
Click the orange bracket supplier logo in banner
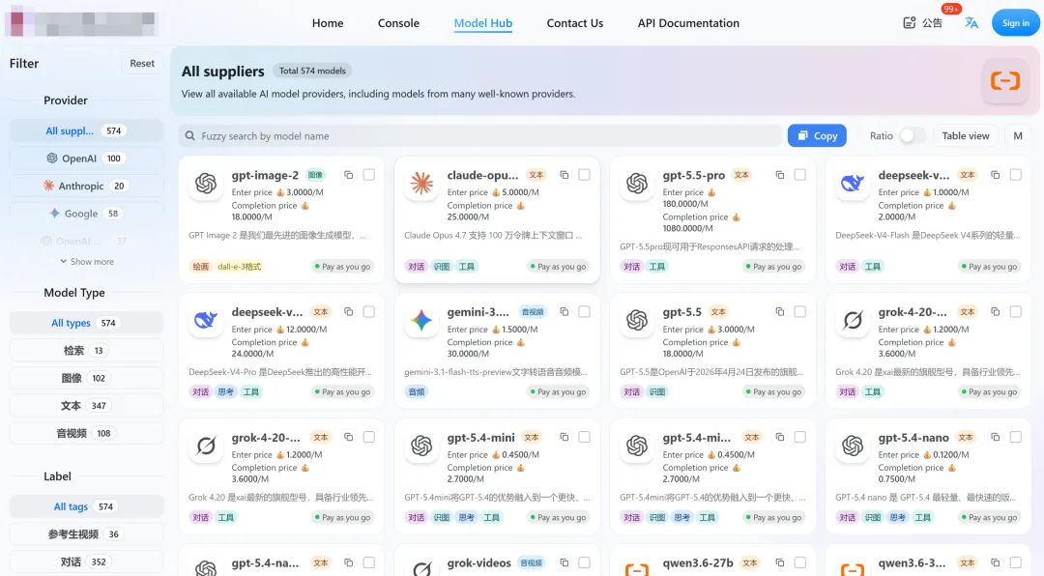click(x=1005, y=80)
